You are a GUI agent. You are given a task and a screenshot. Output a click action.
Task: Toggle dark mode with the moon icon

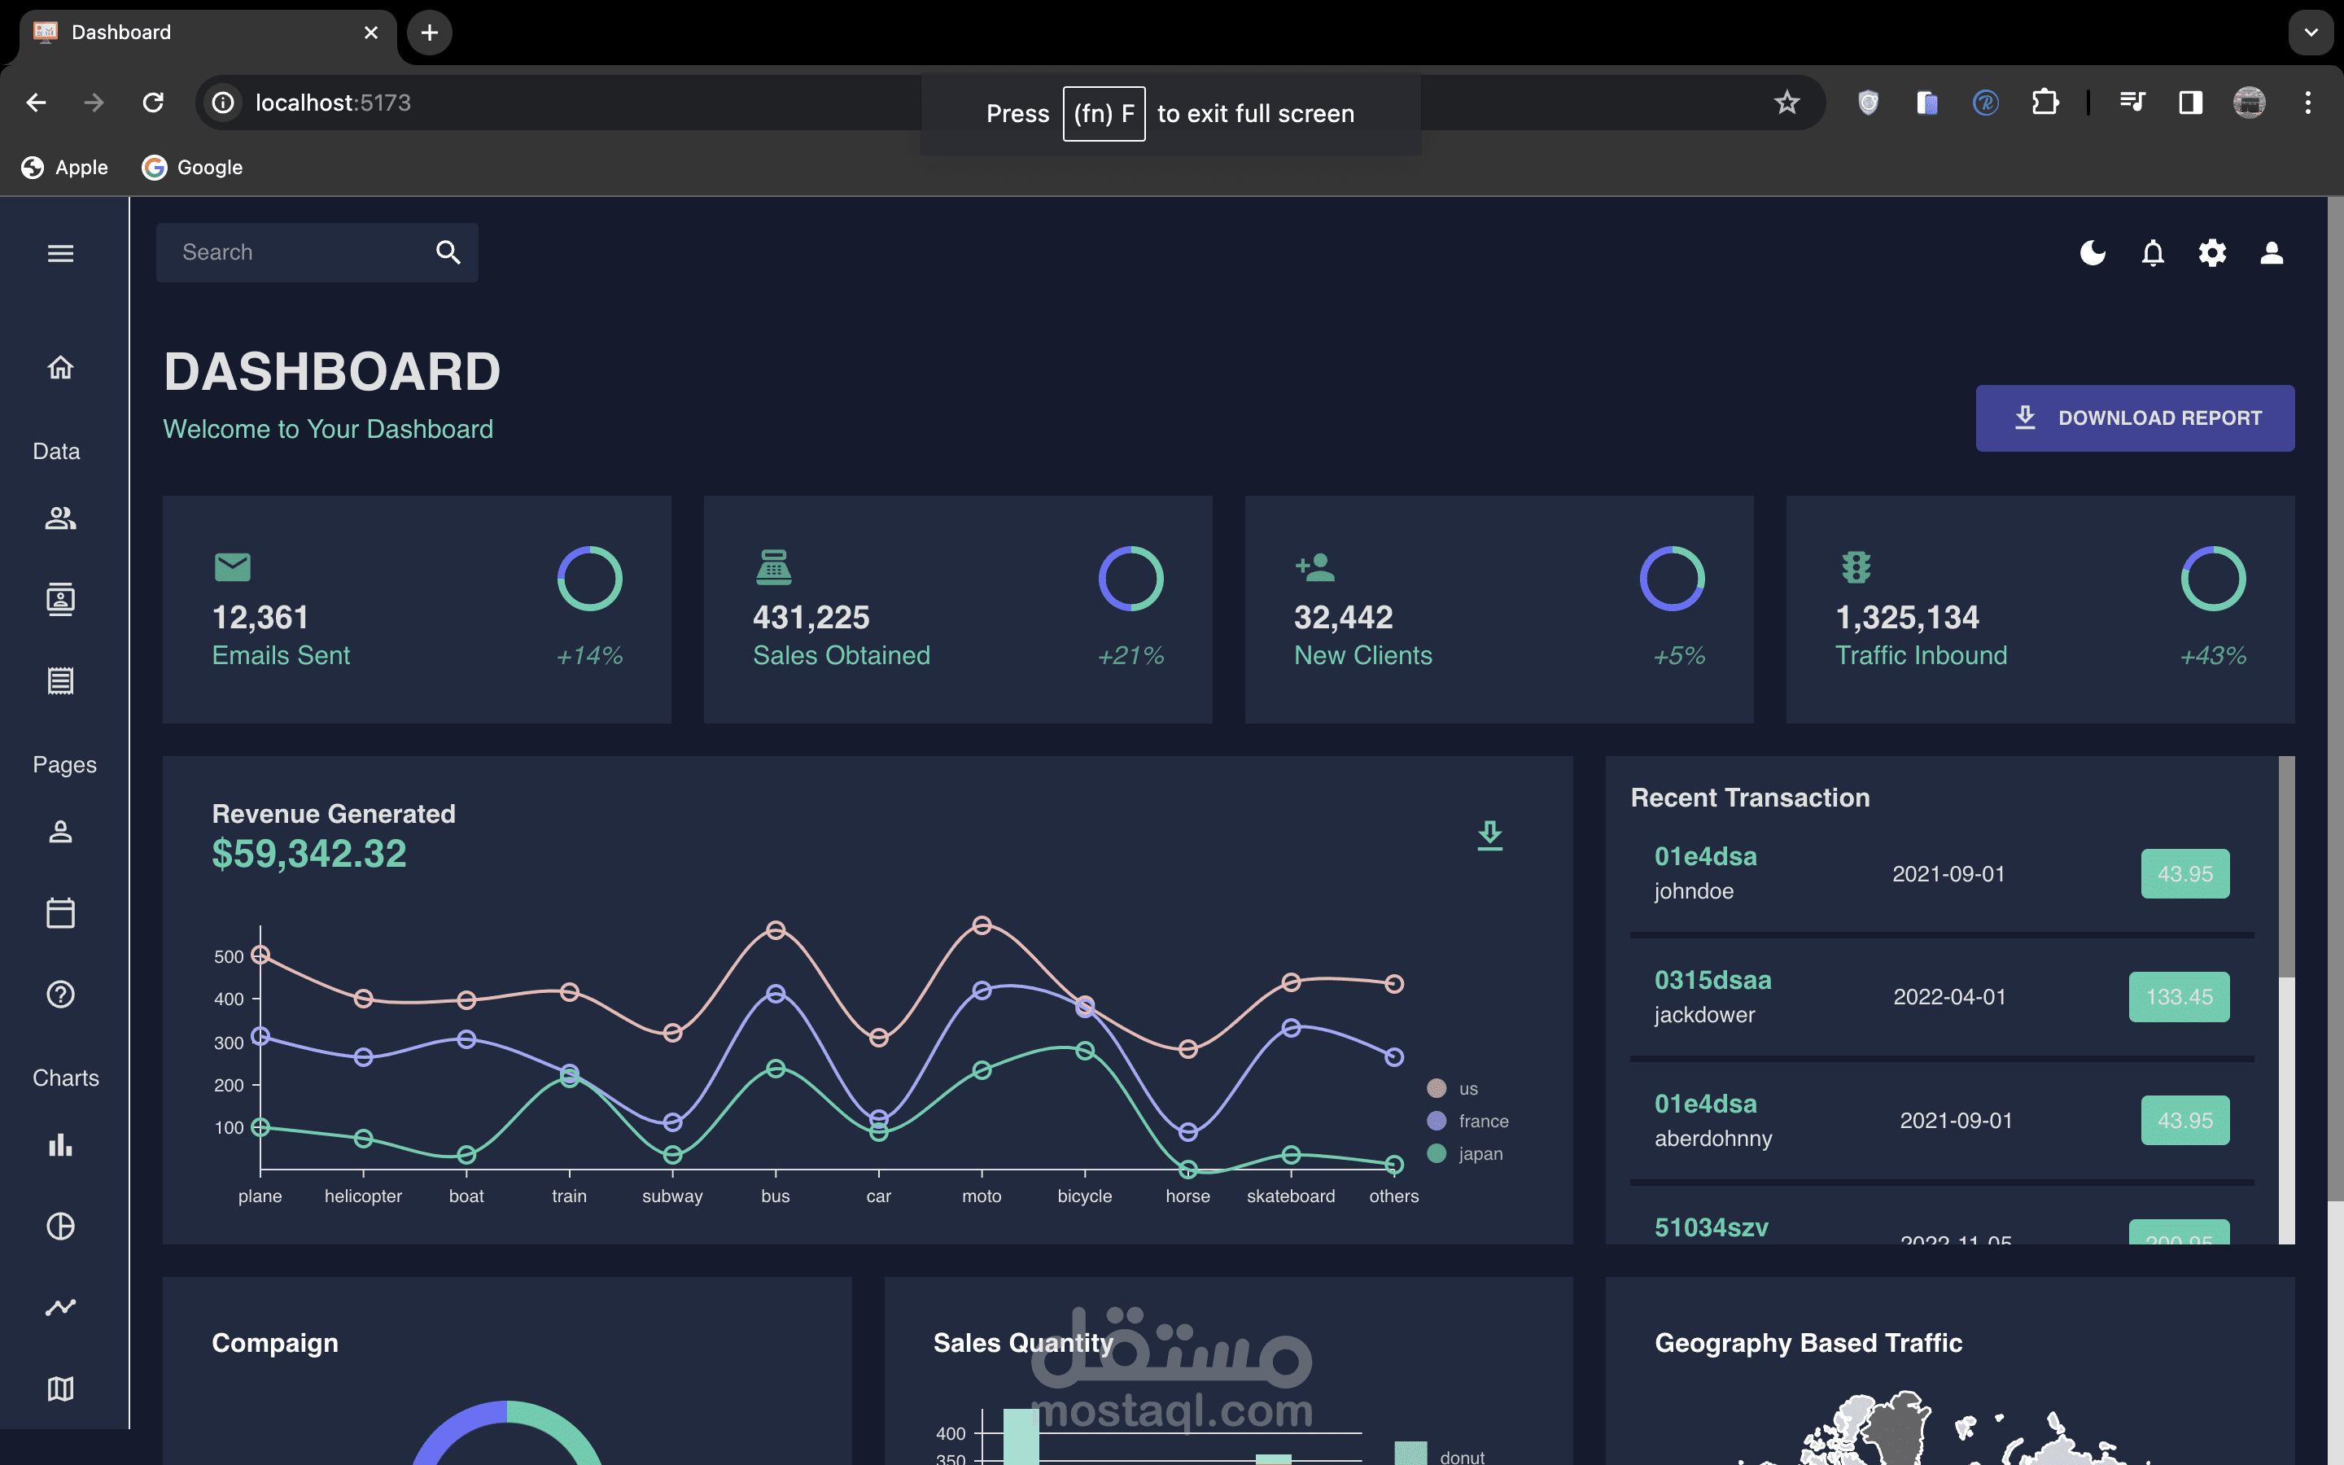[x=2093, y=253]
